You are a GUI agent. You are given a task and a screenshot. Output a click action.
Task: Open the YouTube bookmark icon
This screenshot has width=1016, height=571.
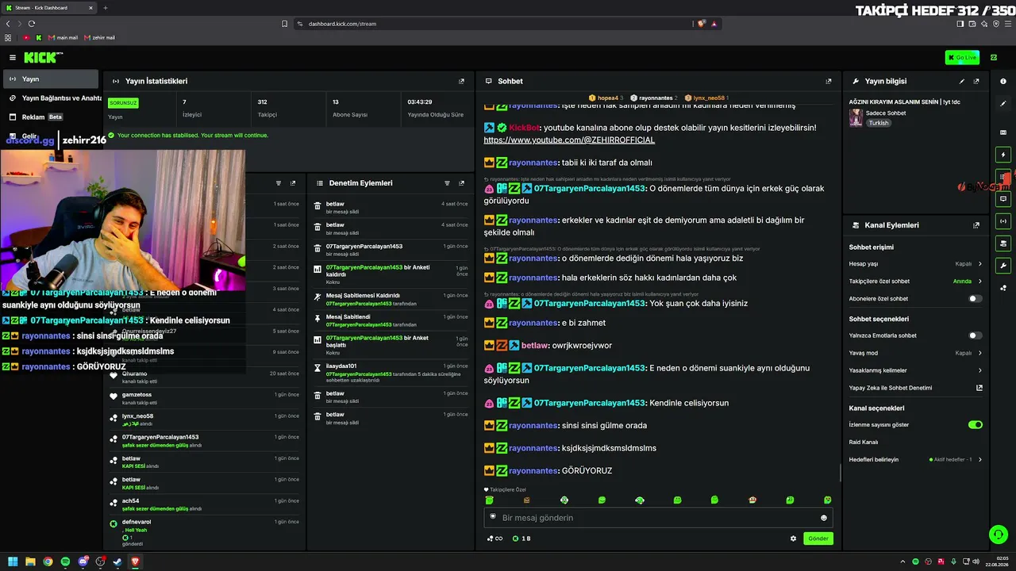26,37
